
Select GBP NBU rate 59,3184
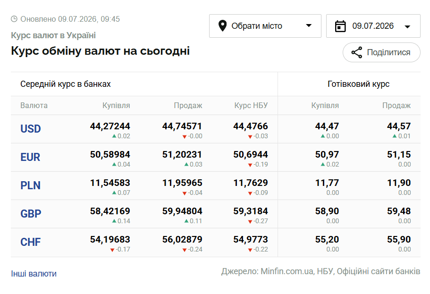251,211
